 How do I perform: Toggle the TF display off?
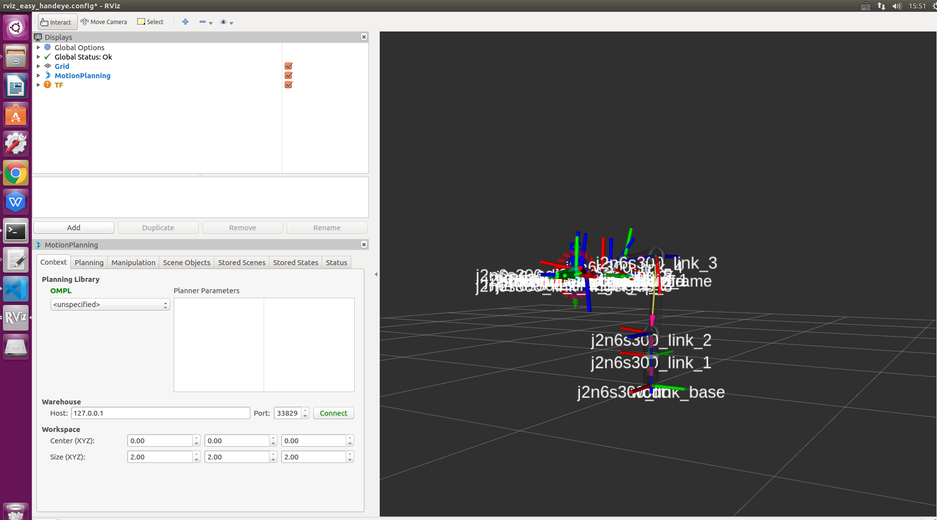pos(288,85)
